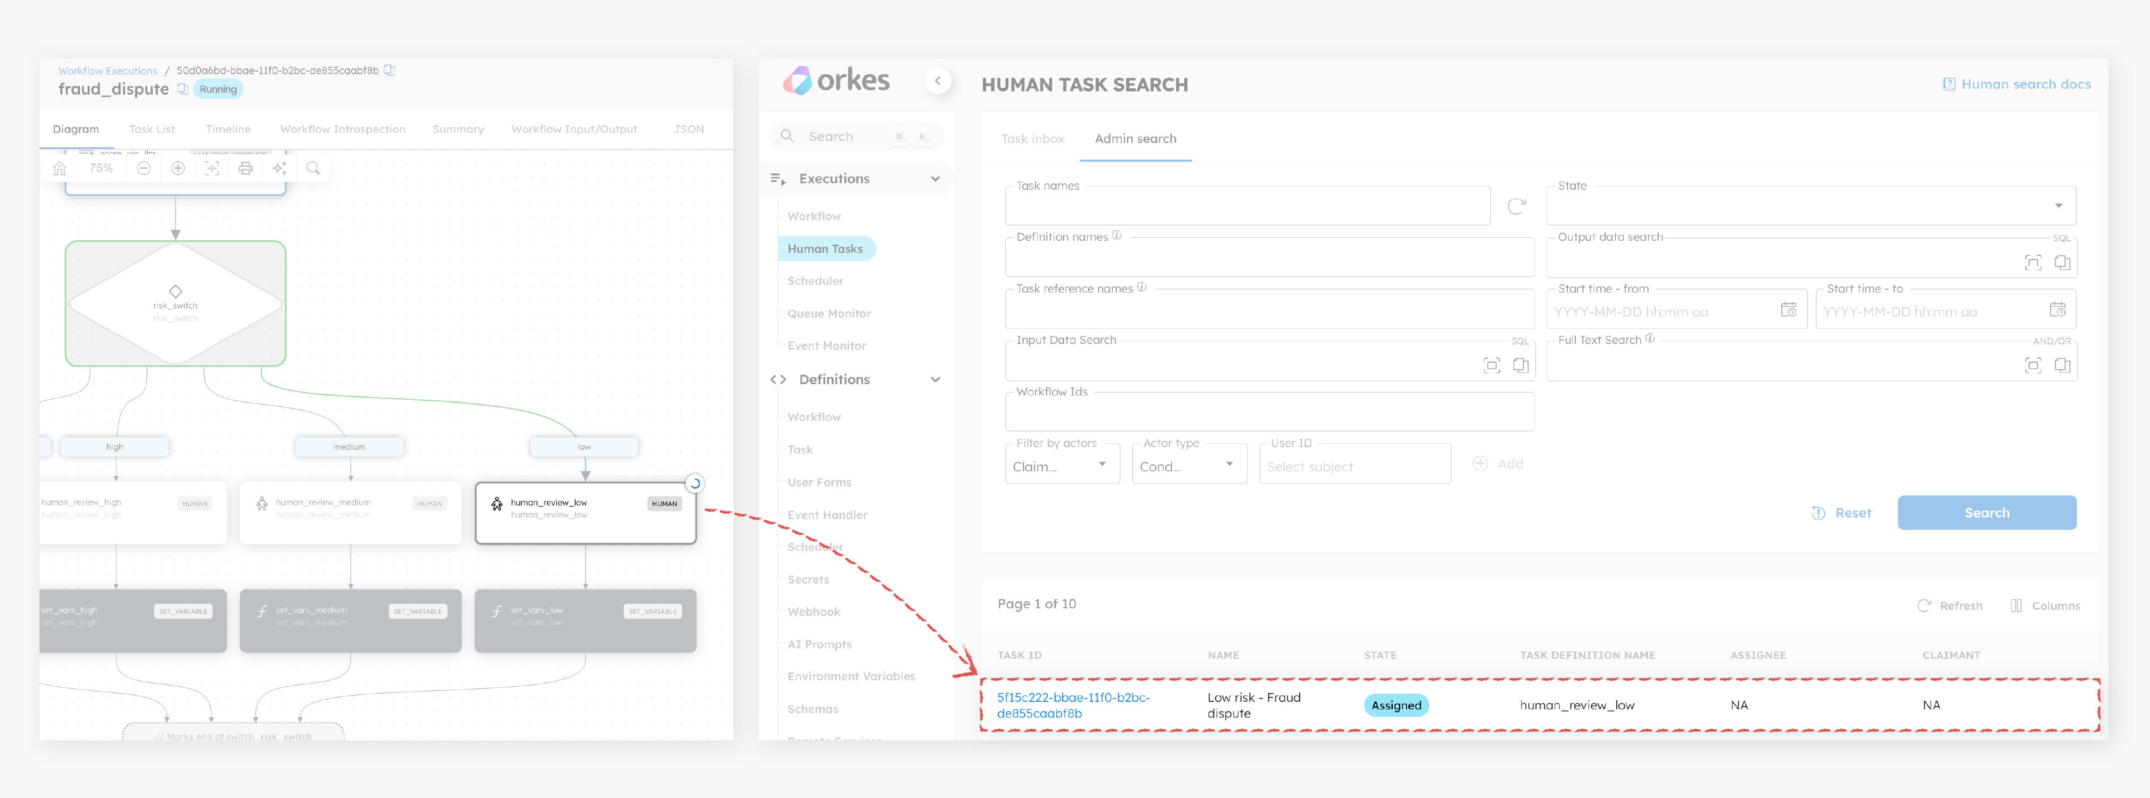This screenshot has height=798, width=2150.
Task: Open the AI sparkles tool in the diagram toolbar
Action: 279,168
